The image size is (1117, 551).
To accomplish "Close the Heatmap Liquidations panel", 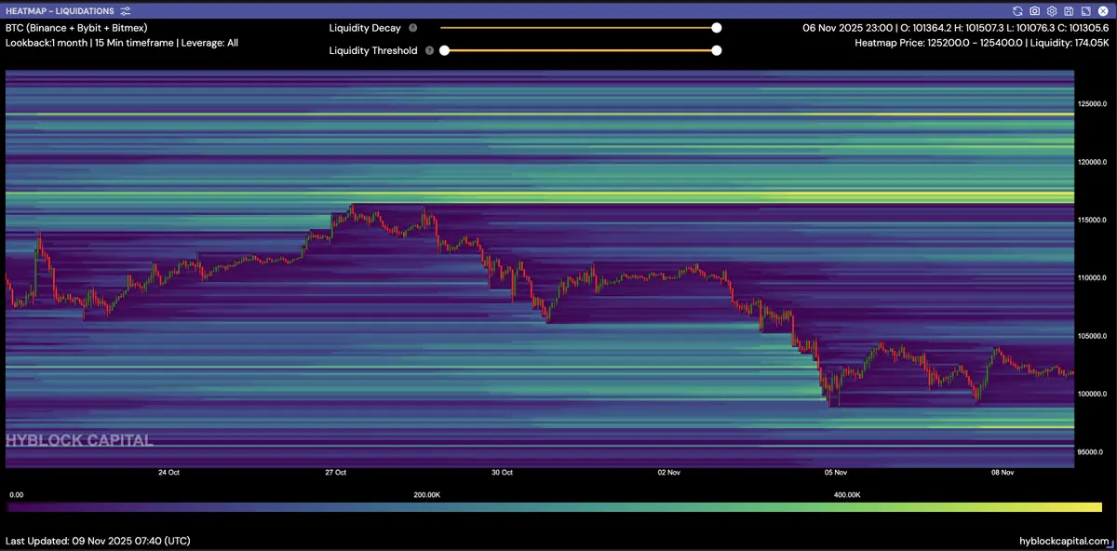I will point(1102,11).
